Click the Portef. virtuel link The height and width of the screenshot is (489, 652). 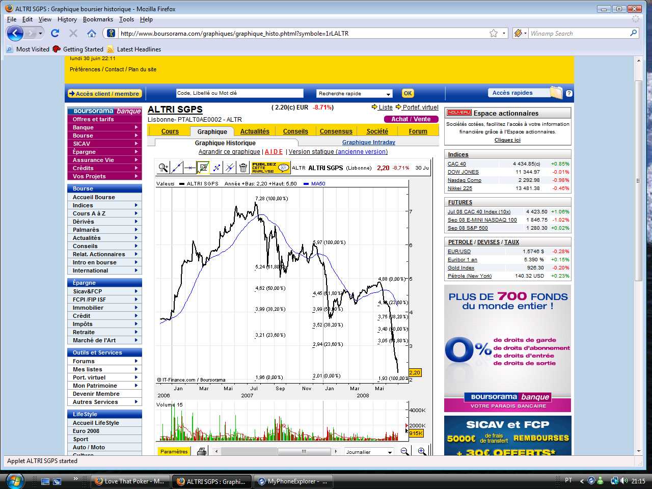click(420, 107)
